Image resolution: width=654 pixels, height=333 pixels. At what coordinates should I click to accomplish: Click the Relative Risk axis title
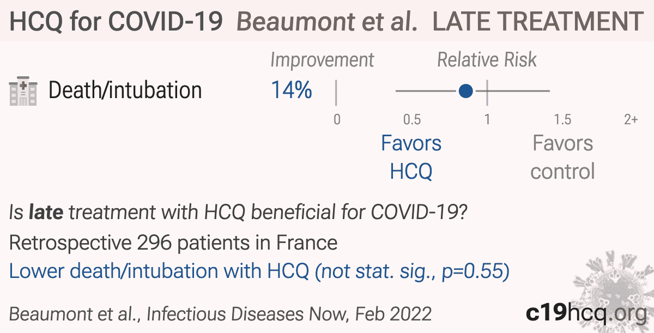pos(487,60)
